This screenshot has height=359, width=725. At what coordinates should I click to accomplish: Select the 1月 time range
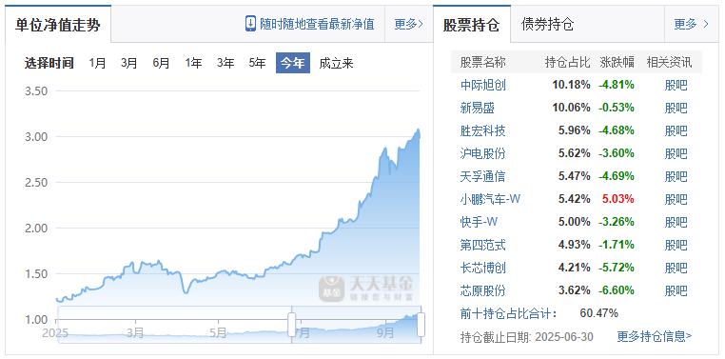pyautogui.click(x=98, y=63)
